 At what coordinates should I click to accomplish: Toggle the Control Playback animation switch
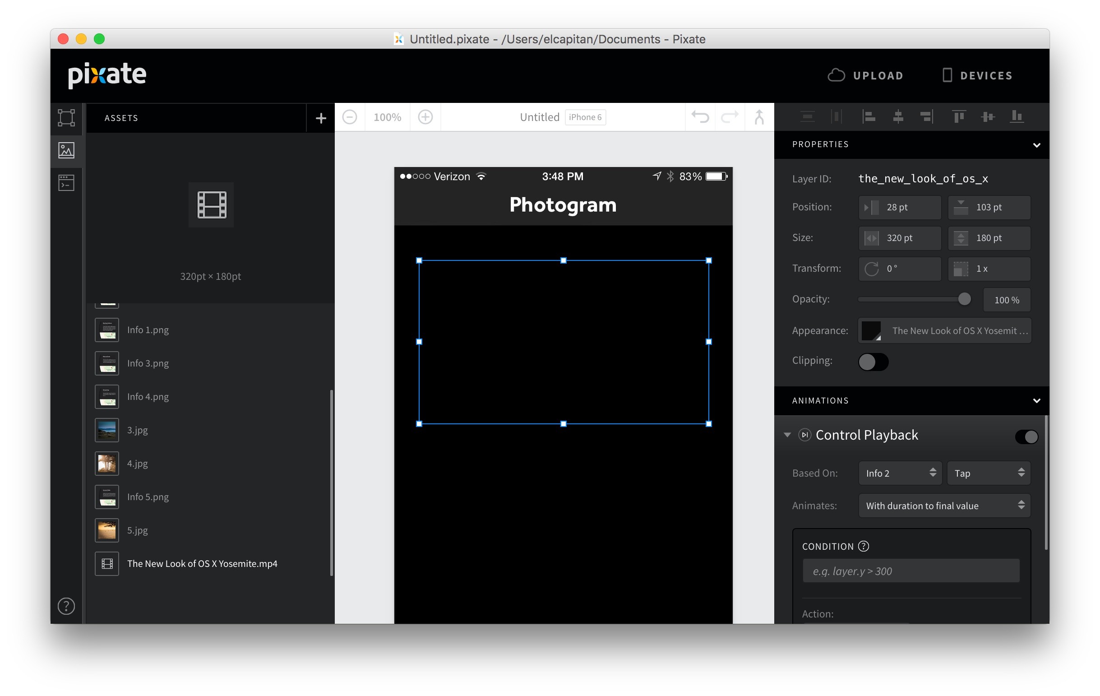(1026, 436)
